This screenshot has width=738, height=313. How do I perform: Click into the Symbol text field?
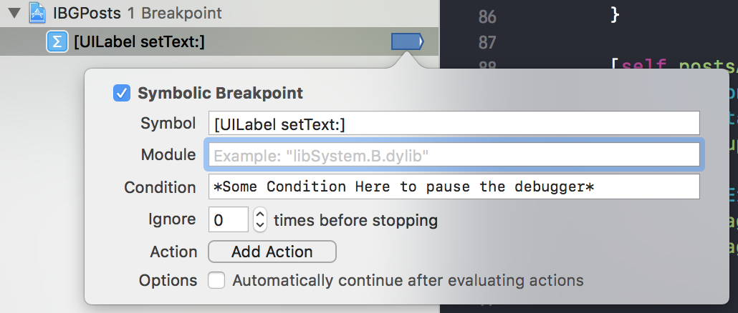(454, 125)
